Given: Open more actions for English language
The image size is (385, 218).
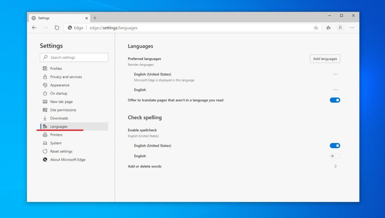Looking at the screenshot, I should coord(335,90).
